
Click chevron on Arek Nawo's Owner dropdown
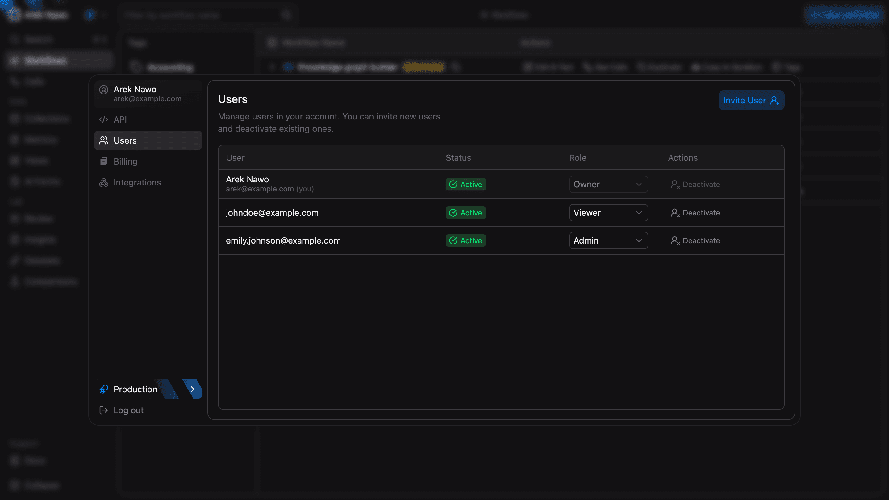click(x=639, y=184)
